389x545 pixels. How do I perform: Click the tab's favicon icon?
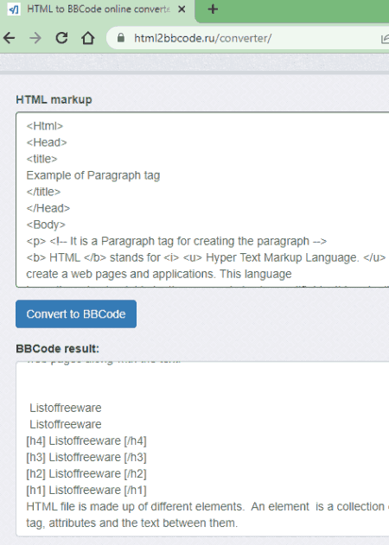point(14,10)
